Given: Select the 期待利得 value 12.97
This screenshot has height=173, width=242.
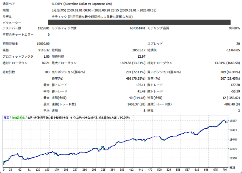Looking at the screenshot, I should 142,57.
